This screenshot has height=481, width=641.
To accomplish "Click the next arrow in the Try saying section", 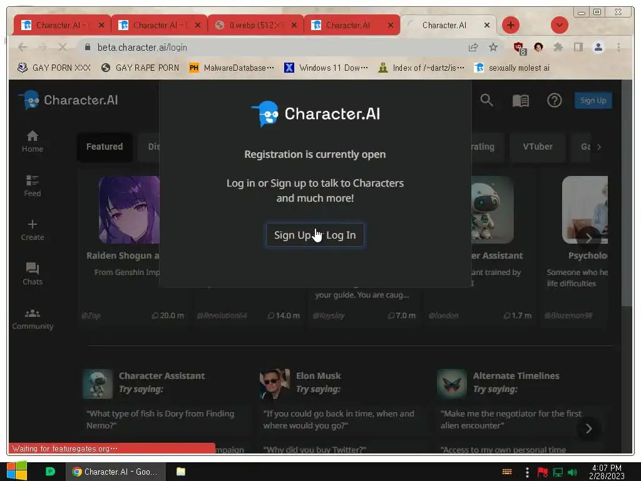I will pos(588,428).
